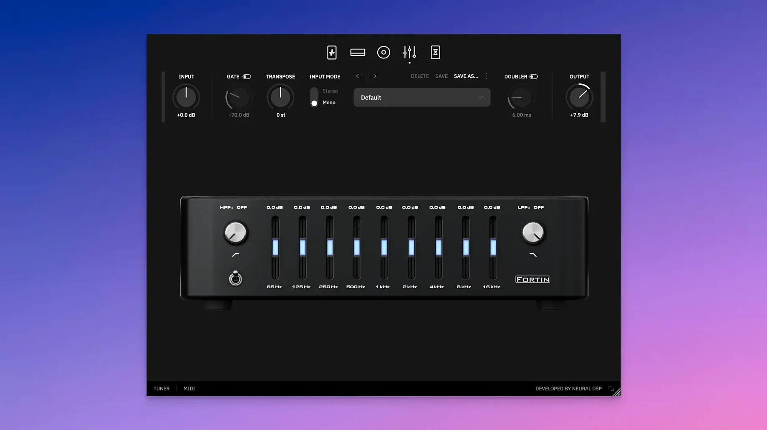Enable the Doubler switch
This screenshot has height=430, width=767.
533,77
